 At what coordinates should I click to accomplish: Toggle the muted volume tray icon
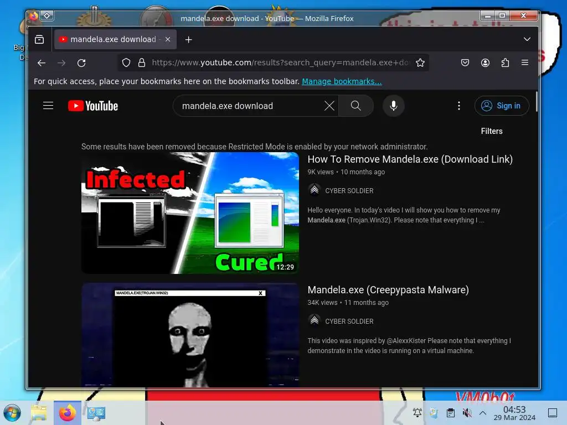point(467,413)
